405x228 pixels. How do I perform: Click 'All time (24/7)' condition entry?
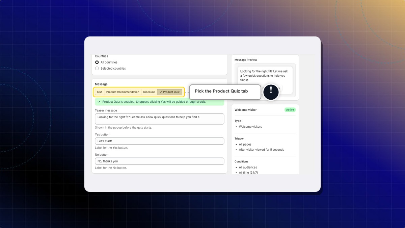[248, 173]
